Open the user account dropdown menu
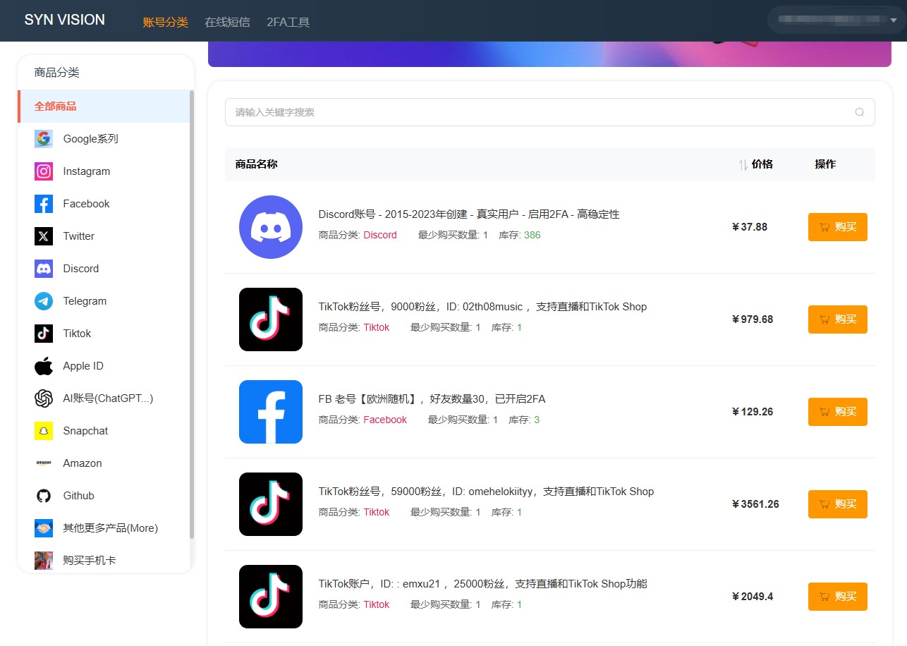Viewport: 907px width, 646px height. pos(836,20)
